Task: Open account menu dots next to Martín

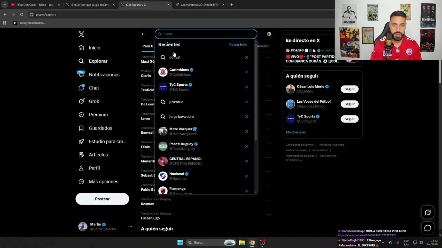Action: tap(130, 227)
